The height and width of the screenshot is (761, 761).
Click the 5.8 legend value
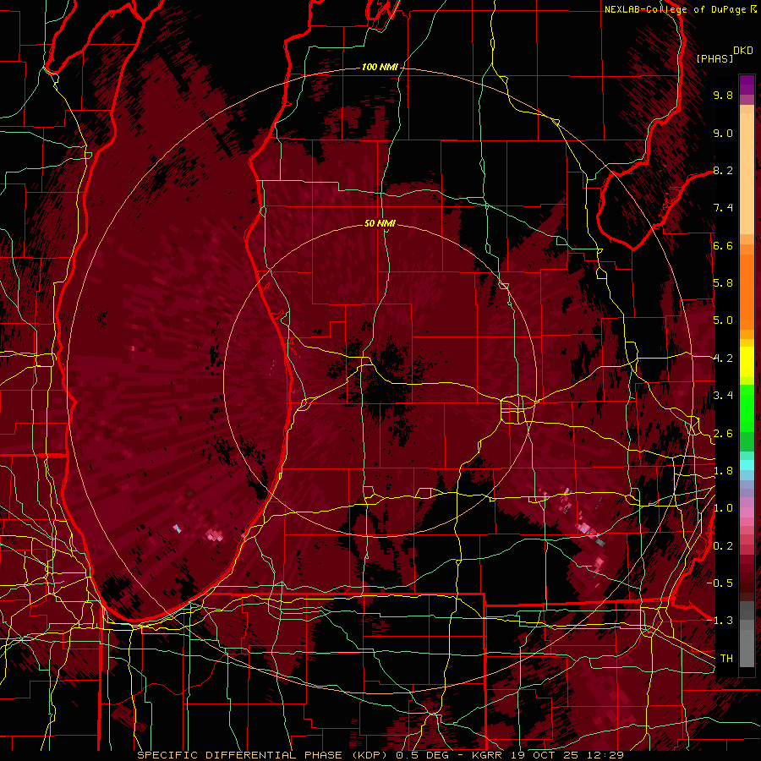coord(723,283)
